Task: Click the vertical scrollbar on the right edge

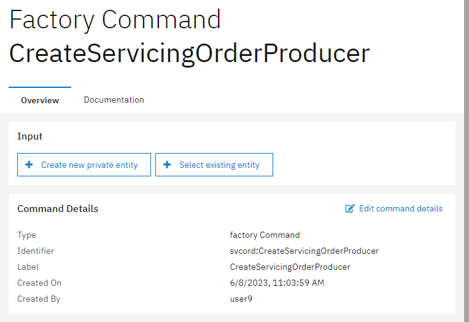Action: [x=467, y=161]
